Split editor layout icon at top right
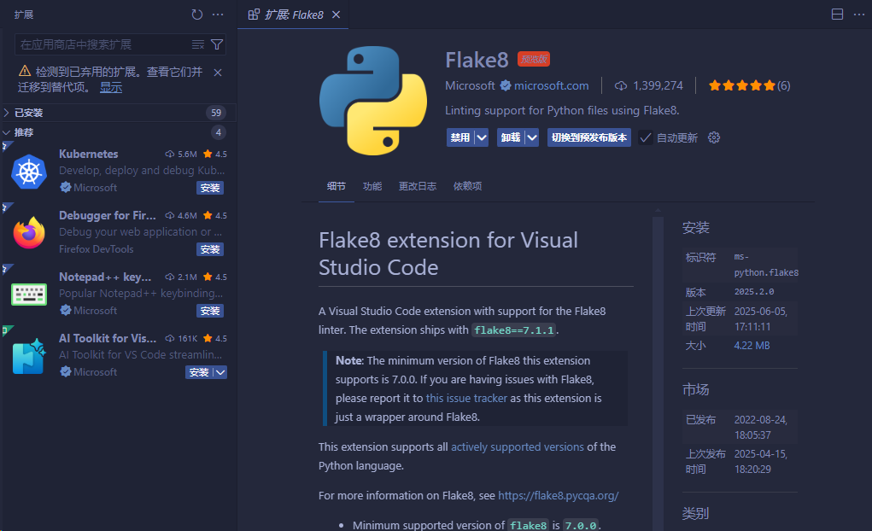This screenshot has width=872, height=531. [837, 15]
